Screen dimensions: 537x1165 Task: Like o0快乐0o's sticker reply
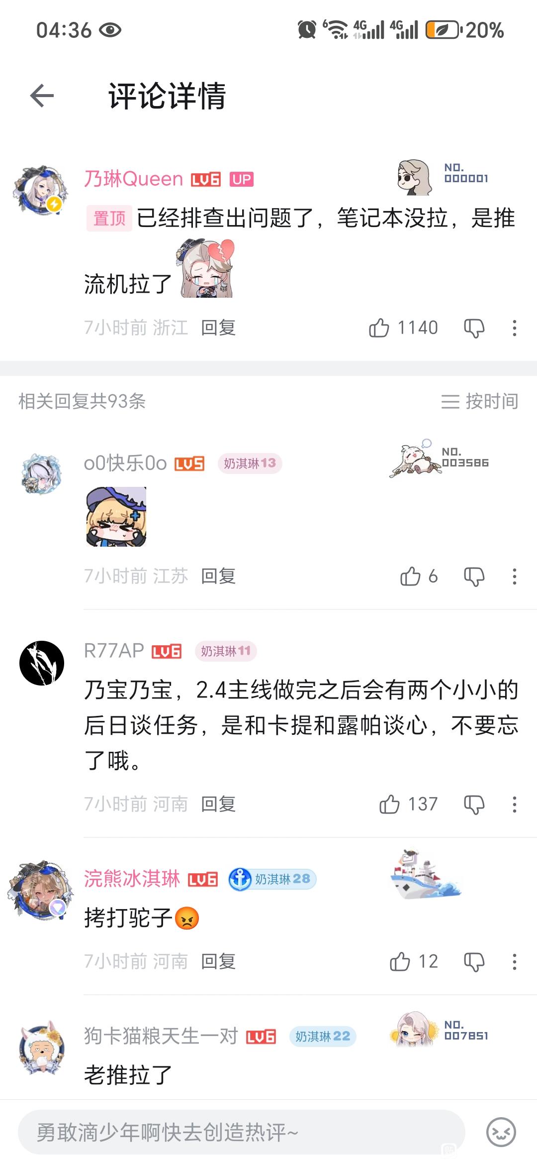click(410, 577)
